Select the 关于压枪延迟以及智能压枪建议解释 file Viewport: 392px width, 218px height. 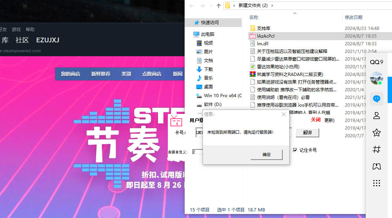(292, 51)
